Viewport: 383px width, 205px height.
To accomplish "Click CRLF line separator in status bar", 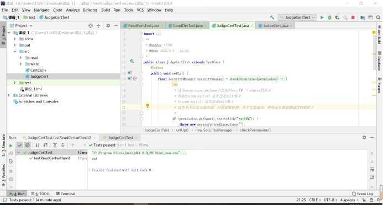I will (315, 200).
